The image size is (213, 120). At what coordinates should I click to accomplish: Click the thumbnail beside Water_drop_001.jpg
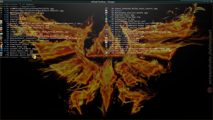pyautogui.click(x=106, y=30)
